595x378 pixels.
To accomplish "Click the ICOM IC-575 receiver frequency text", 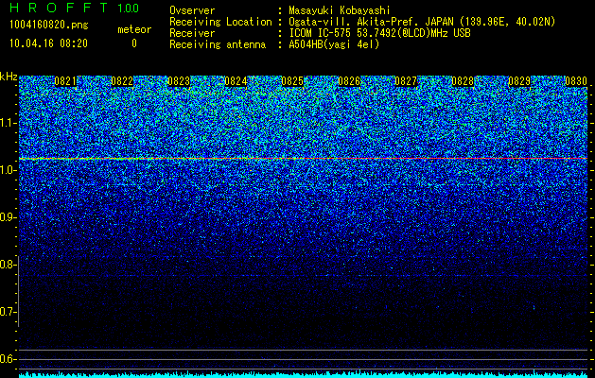I will point(379,33).
